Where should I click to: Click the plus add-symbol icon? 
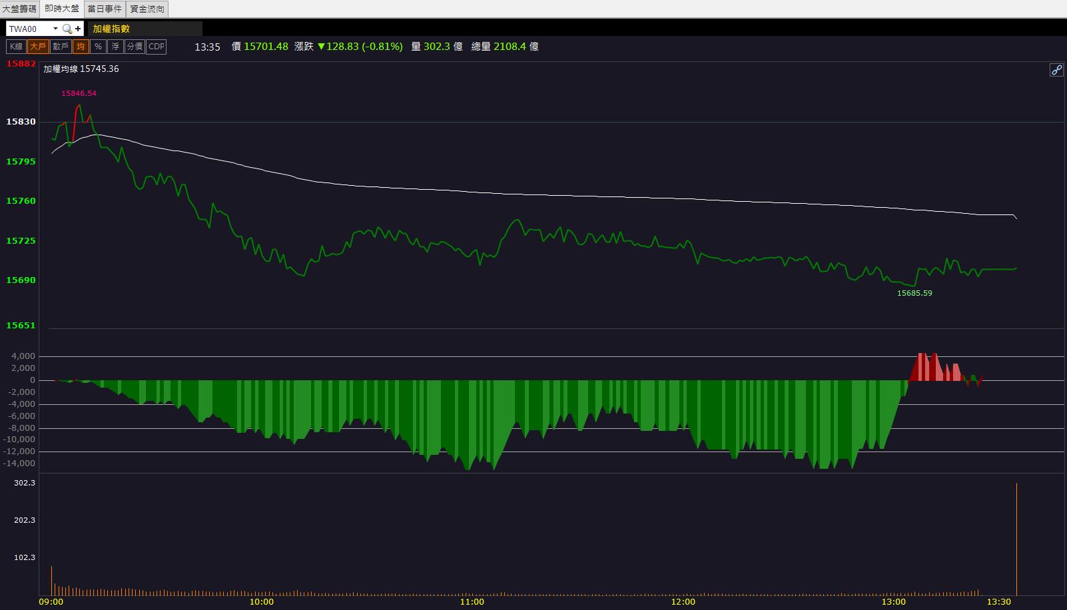click(x=78, y=29)
